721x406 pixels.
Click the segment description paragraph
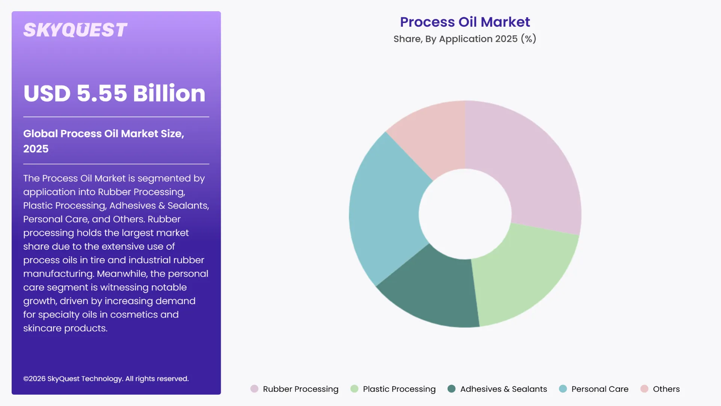pyautogui.click(x=116, y=253)
